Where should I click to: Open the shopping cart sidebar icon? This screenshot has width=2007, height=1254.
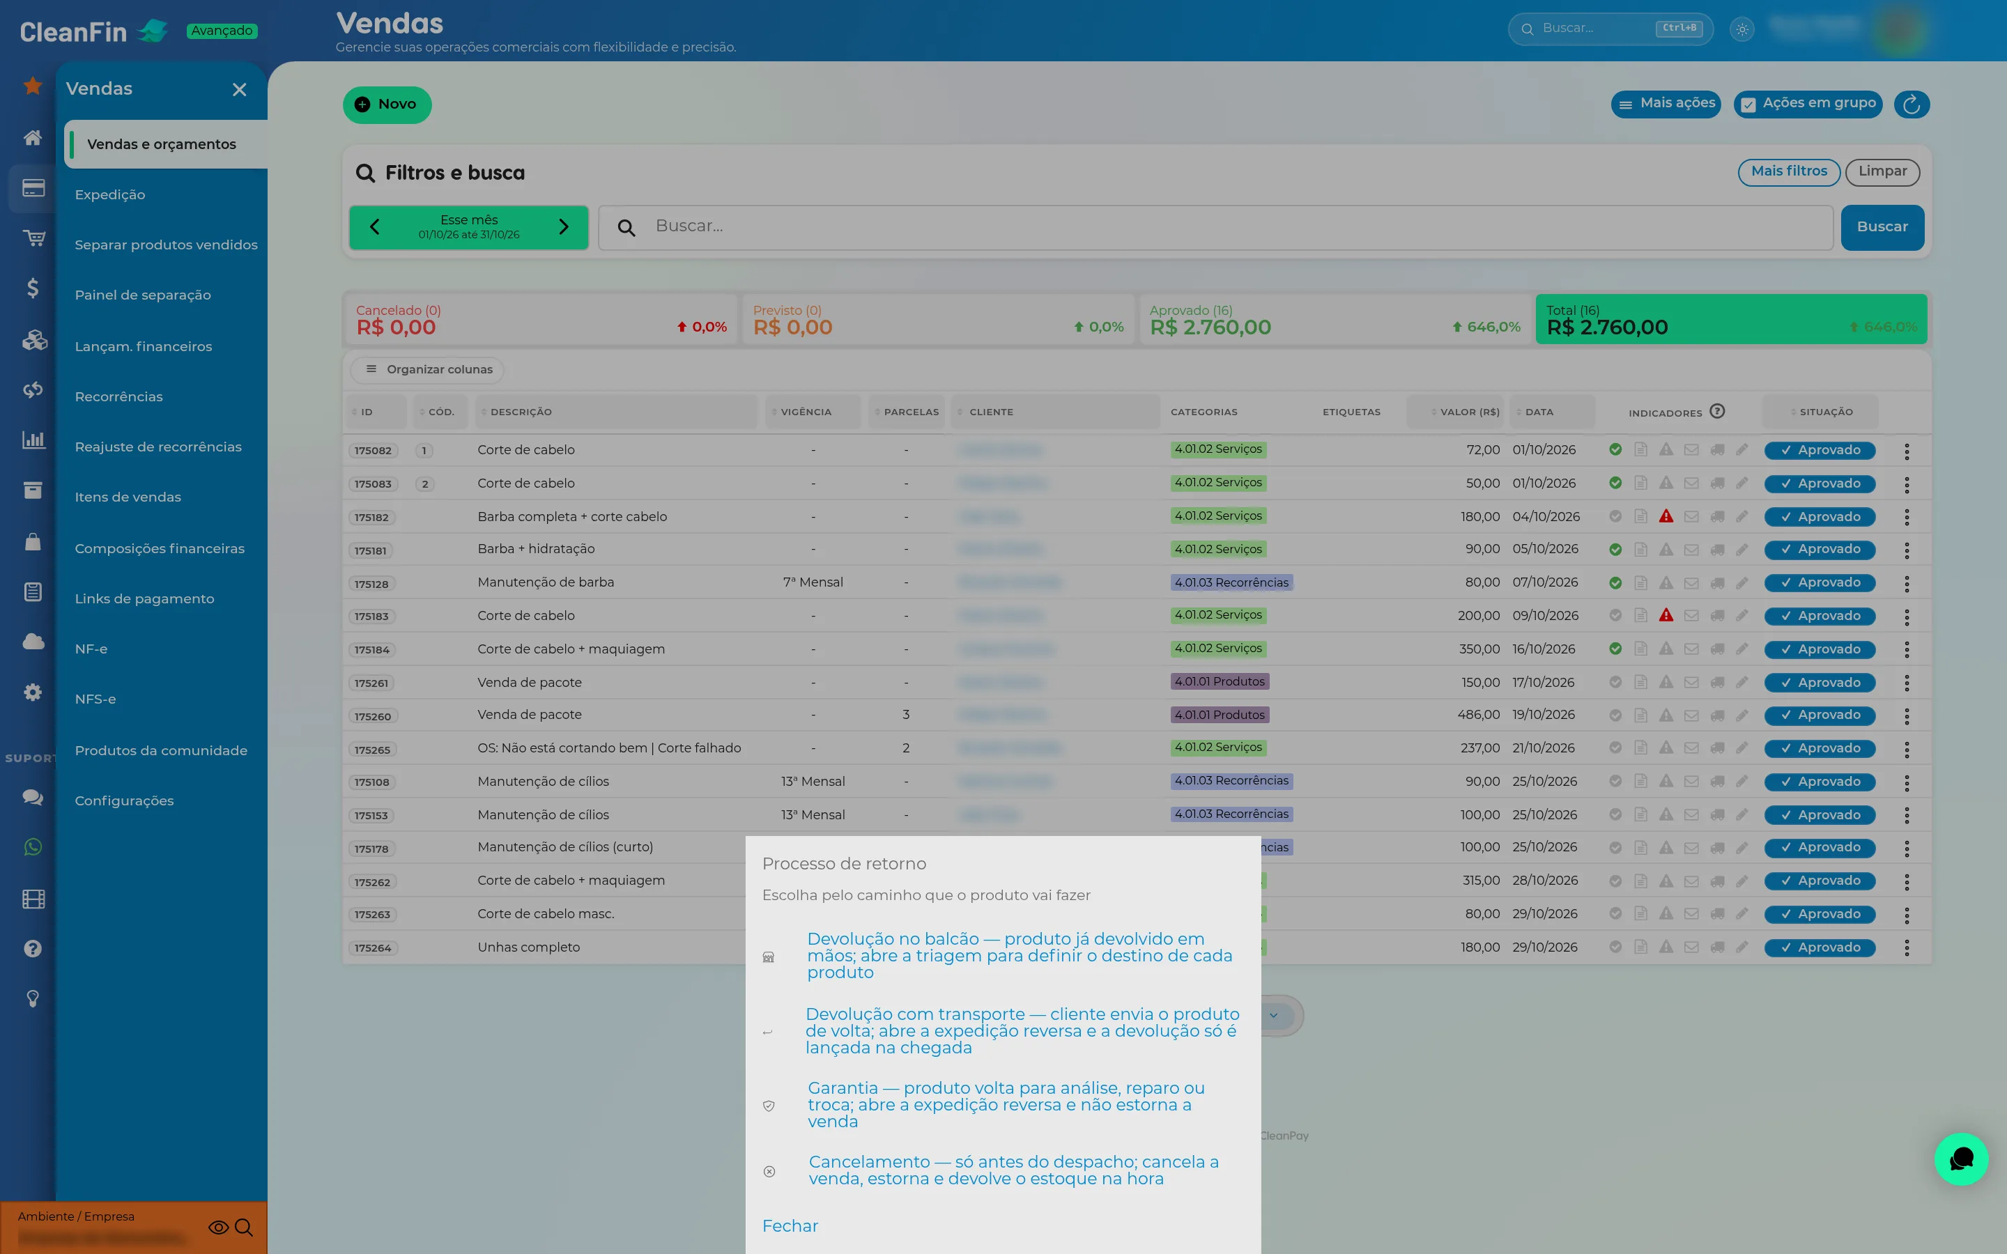33,239
